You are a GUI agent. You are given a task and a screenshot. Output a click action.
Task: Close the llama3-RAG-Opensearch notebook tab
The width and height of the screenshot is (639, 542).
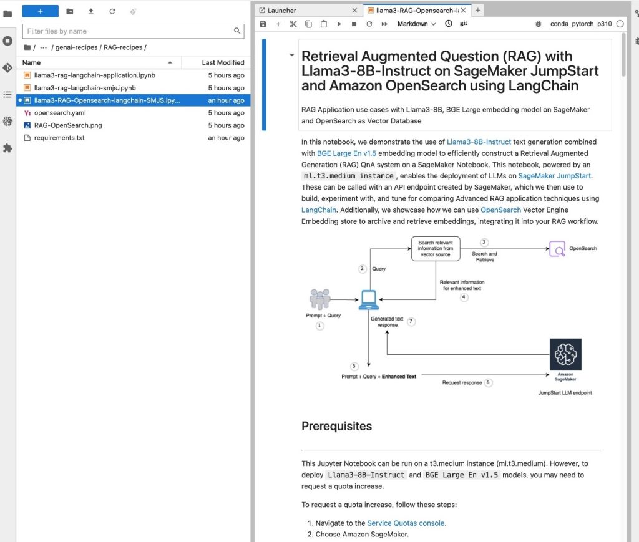(464, 11)
